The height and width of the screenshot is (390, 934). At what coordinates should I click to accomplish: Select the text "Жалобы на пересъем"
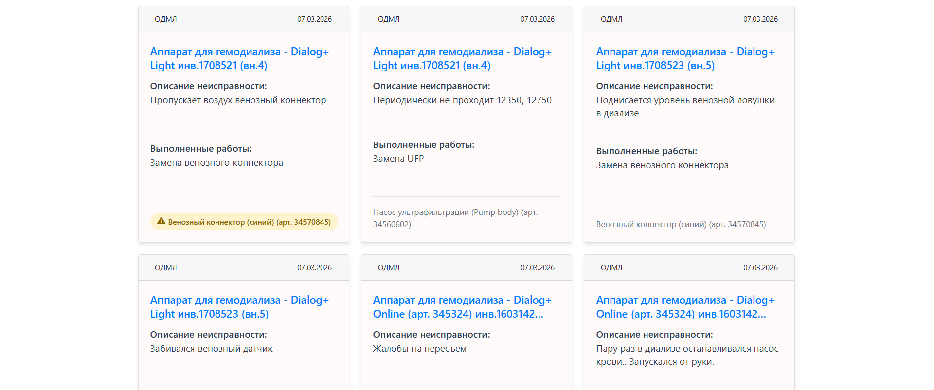pos(420,349)
